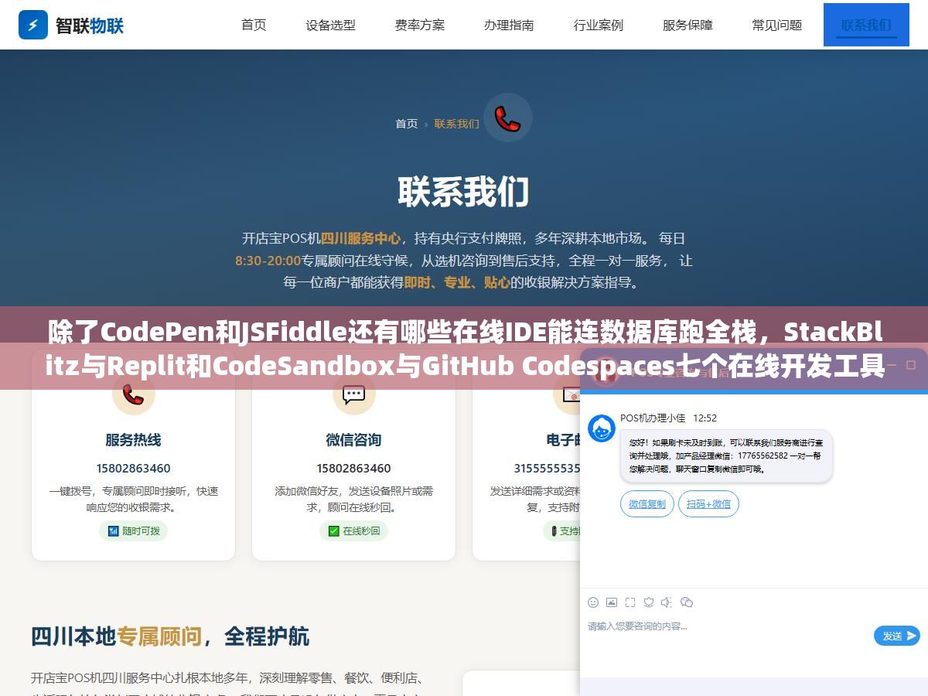Click the 服务热线 card title
The width and height of the screenshot is (928, 696).
[133, 440]
